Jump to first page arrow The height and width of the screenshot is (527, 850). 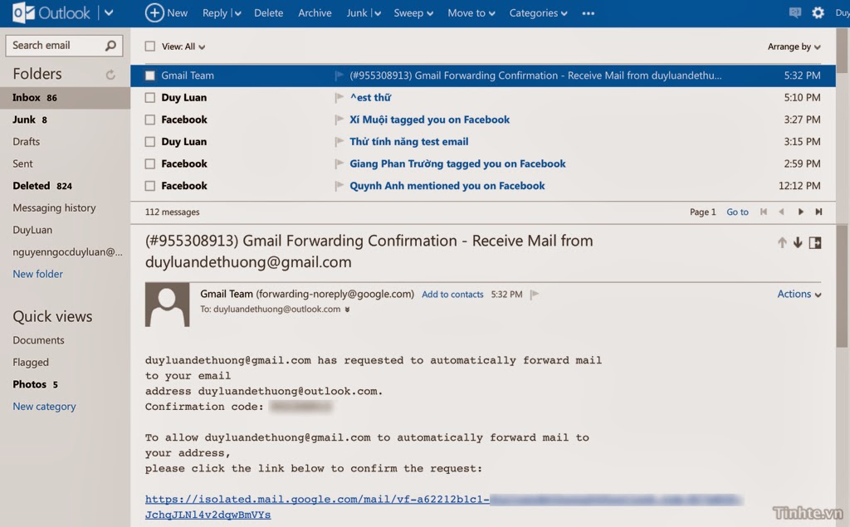tap(764, 212)
